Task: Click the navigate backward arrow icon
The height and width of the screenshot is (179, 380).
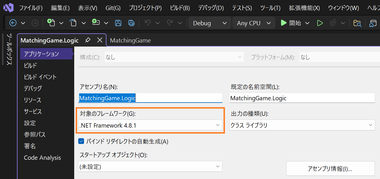Action: pos(12,23)
